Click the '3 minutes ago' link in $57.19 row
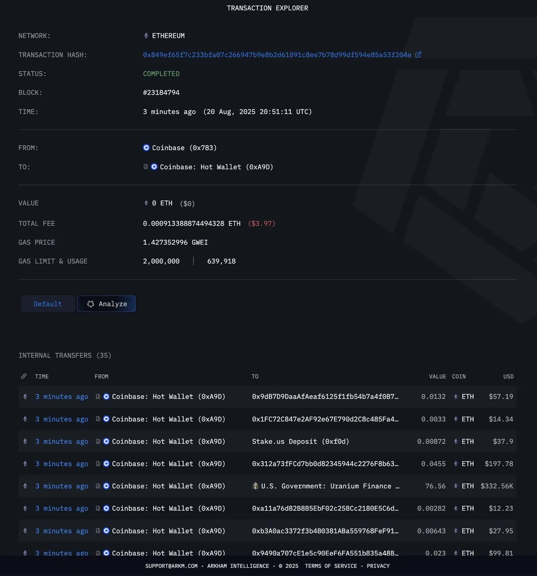537x576 pixels. [x=61, y=396]
